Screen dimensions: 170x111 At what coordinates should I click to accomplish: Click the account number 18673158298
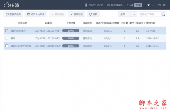click(96, 5)
